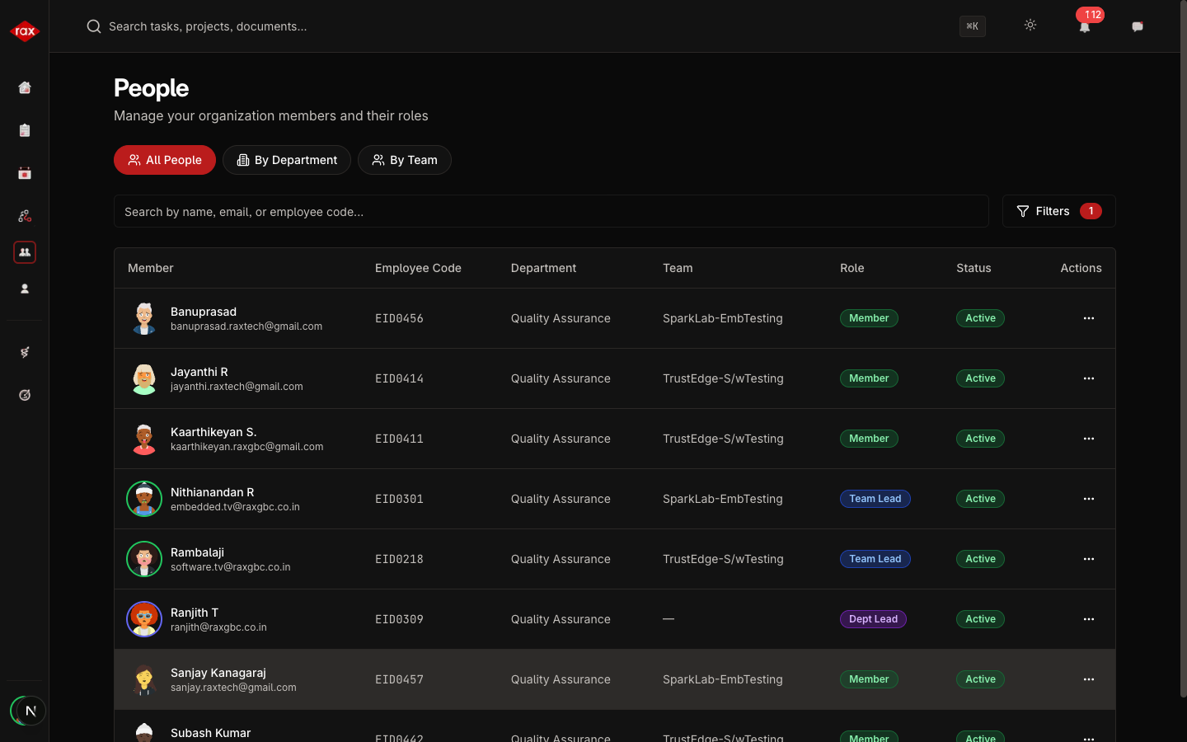Switch to the By Department tab

click(287, 160)
